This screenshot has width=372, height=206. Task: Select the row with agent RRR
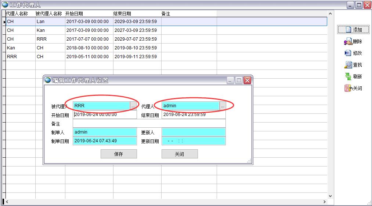110,57
